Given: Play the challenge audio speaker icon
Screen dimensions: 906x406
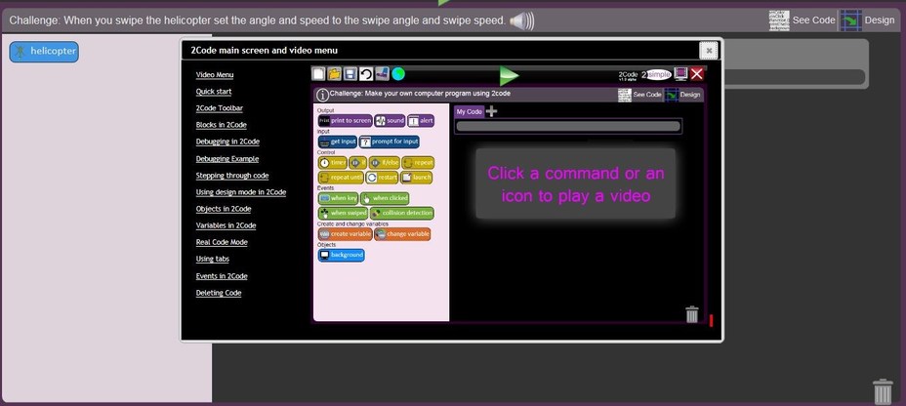Looking at the screenshot, I should coord(521,21).
